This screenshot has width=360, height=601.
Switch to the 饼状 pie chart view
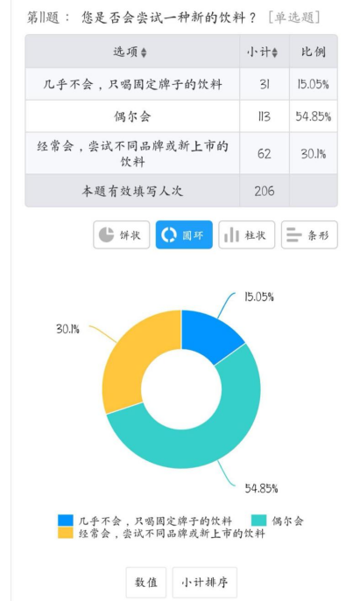(x=121, y=234)
